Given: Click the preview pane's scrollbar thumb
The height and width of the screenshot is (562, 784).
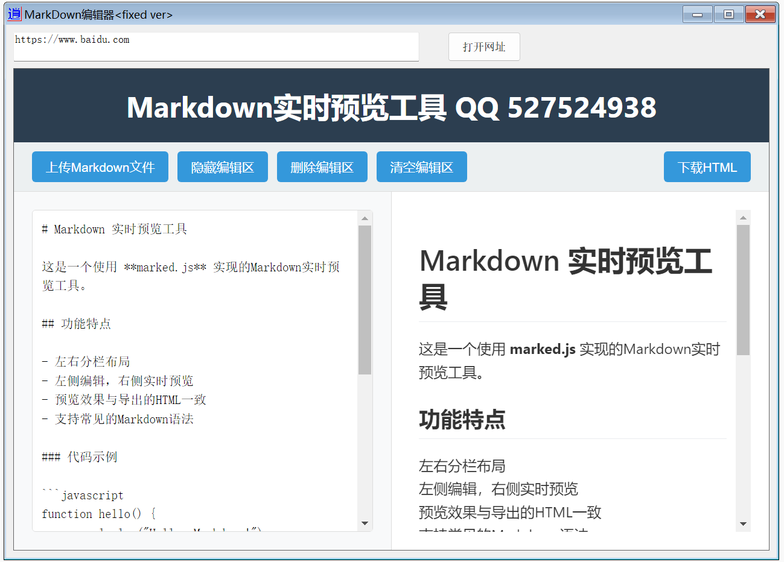Looking at the screenshot, I should pyautogui.click(x=743, y=290).
